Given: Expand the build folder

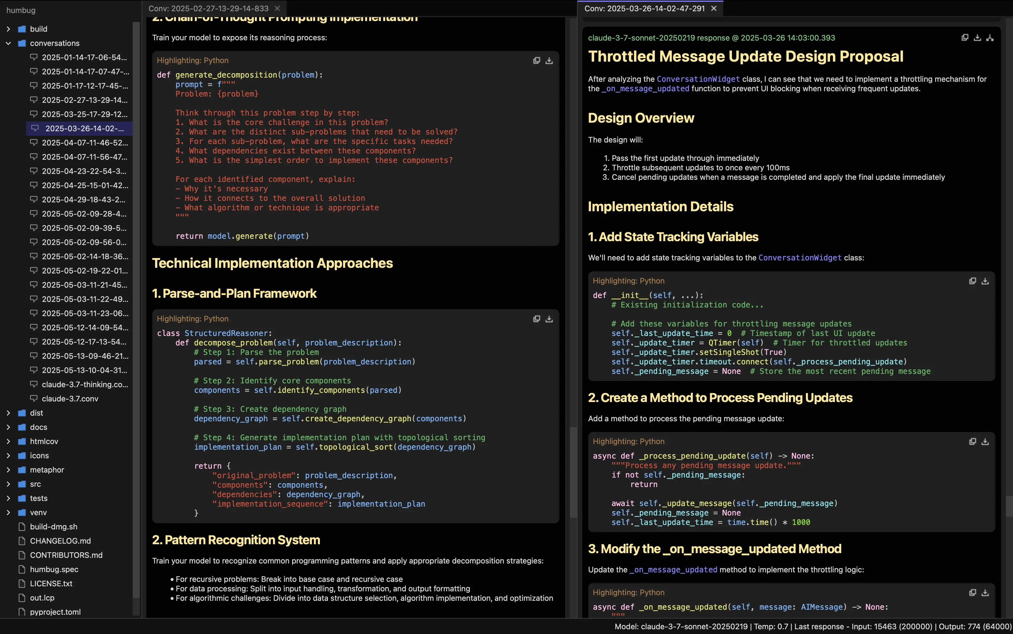Looking at the screenshot, I should click(x=8, y=29).
